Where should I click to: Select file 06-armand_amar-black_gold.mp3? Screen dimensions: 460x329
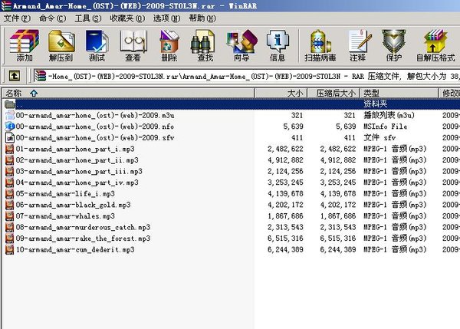pyautogui.click(x=73, y=205)
